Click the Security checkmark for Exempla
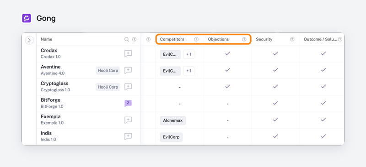 (276, 120)
